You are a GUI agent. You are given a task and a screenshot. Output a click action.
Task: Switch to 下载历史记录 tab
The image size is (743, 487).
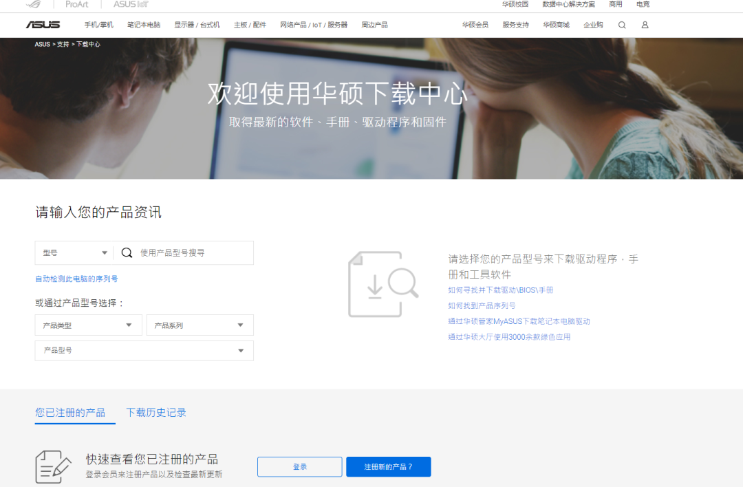point(156,413)
